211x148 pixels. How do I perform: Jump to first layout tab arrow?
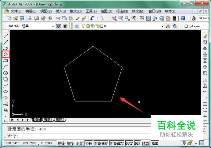click(12, 119)
